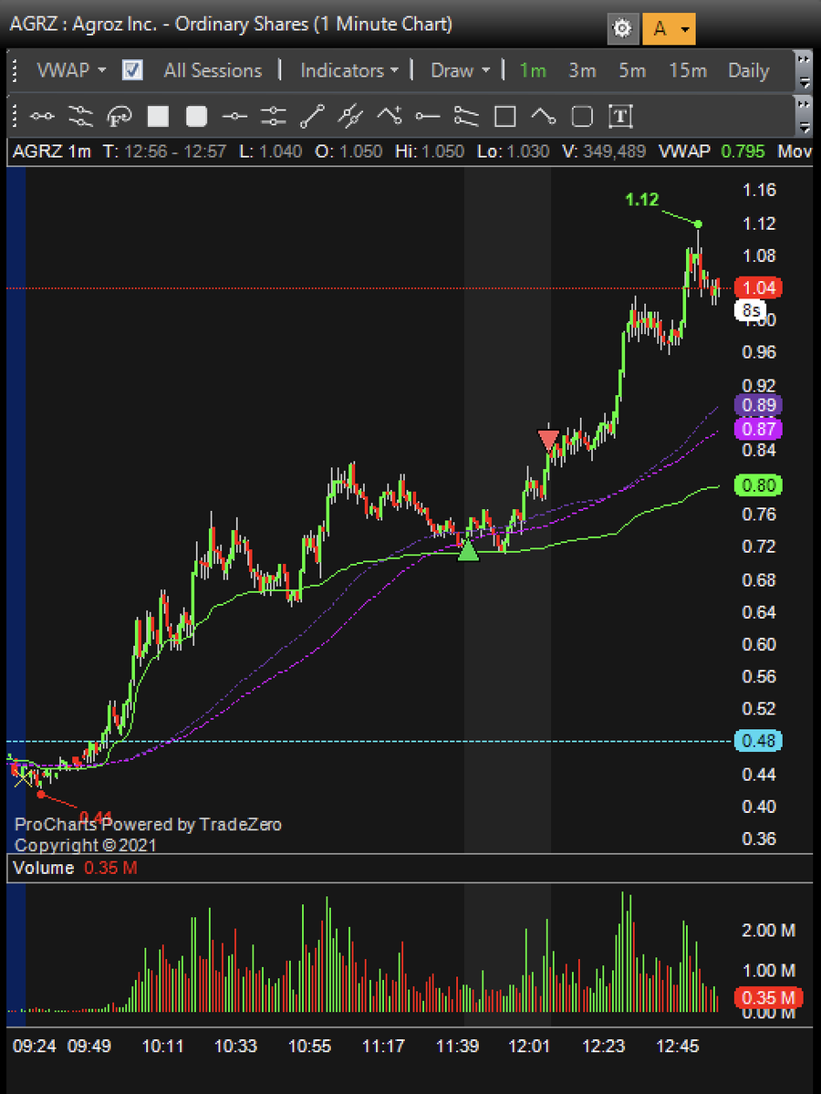Select polyline with plus tool
This screenshot has width=821, height=1094.
point(390,116)
